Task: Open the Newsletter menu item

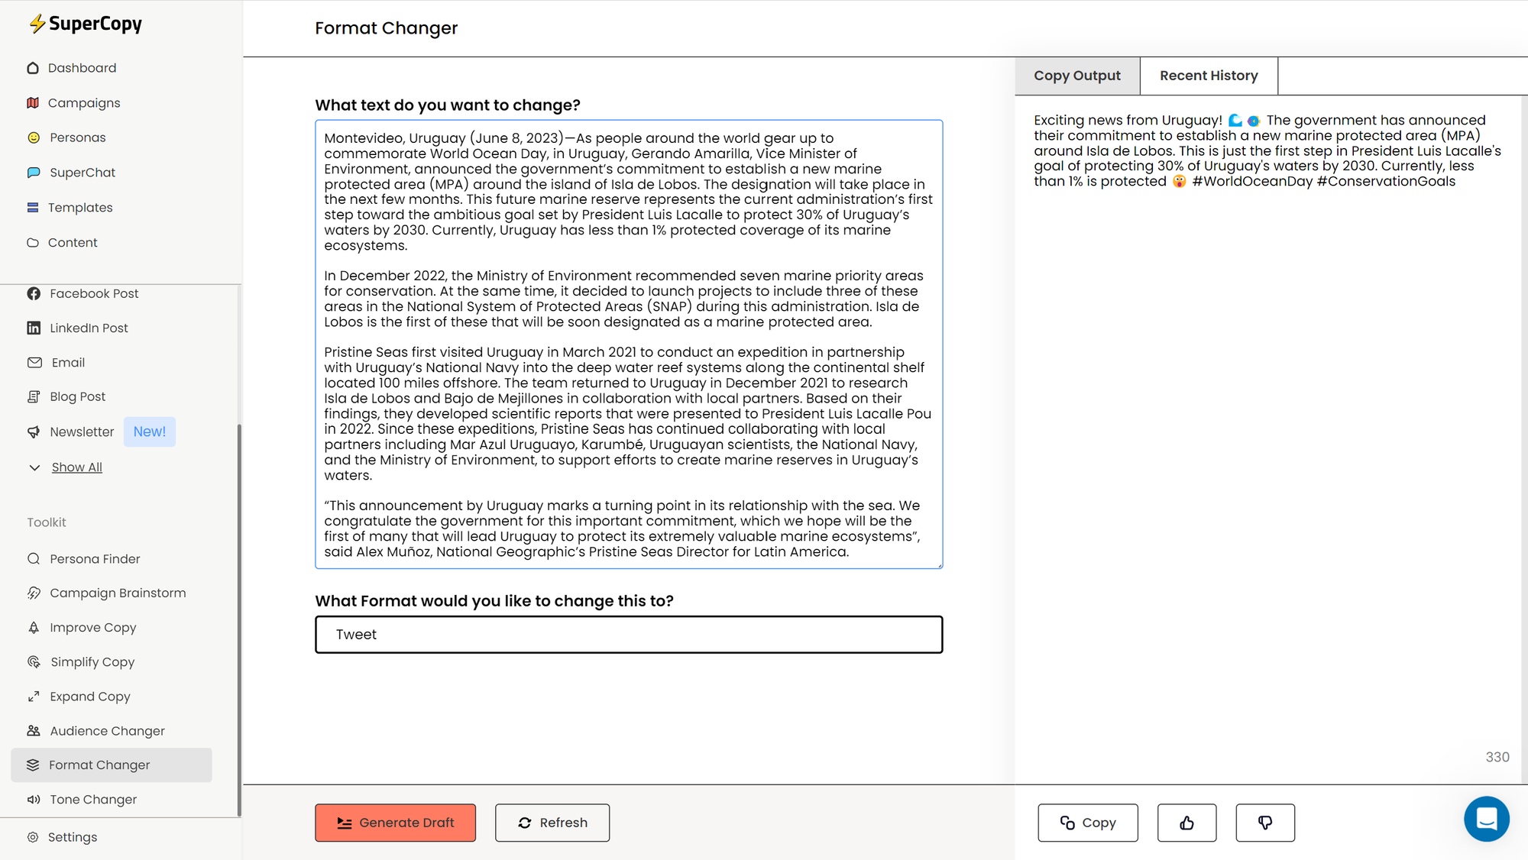Action: (82, 431)
